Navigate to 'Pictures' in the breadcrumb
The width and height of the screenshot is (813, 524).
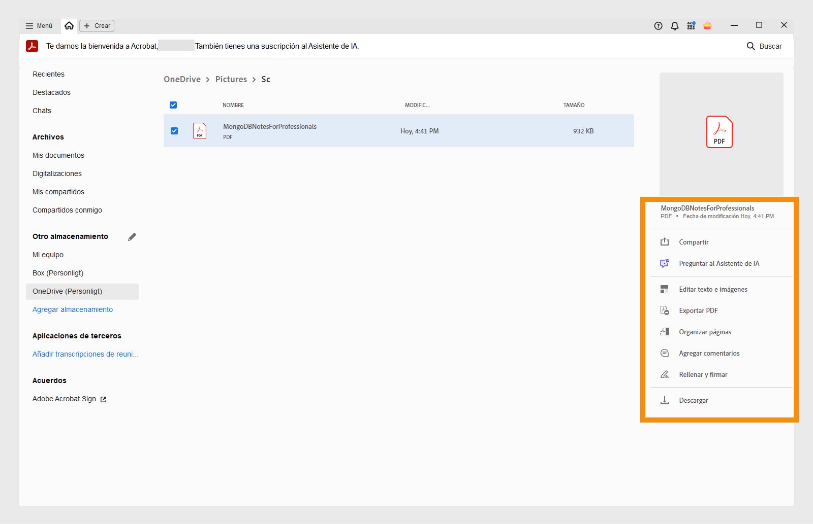[x=231, y=79]
